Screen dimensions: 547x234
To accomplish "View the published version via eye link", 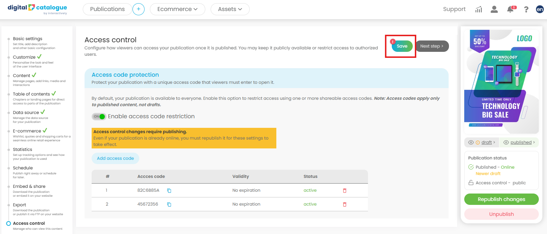I will [x=519, y=142].
